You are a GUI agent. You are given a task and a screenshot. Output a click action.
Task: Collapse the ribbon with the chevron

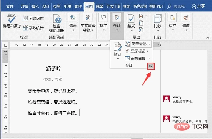(208, 38)
